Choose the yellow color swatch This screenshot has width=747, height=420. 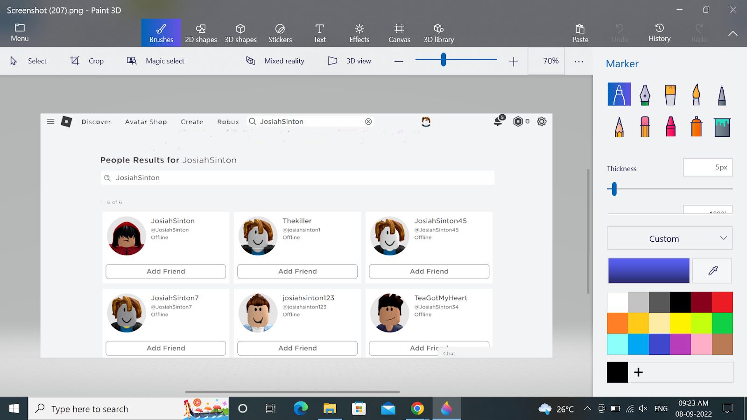680,323
